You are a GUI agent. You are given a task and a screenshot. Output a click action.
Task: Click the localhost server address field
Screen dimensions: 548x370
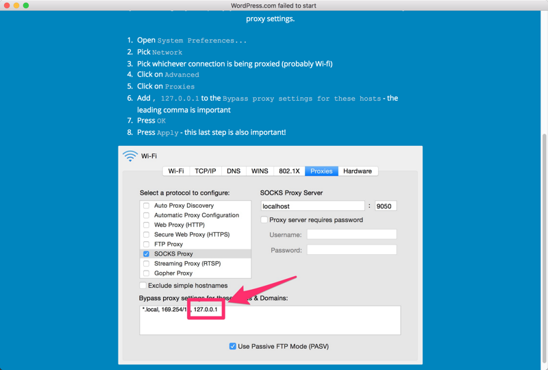click(313, 206)
